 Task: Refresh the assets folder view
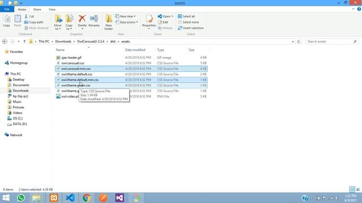pos(299,41)
